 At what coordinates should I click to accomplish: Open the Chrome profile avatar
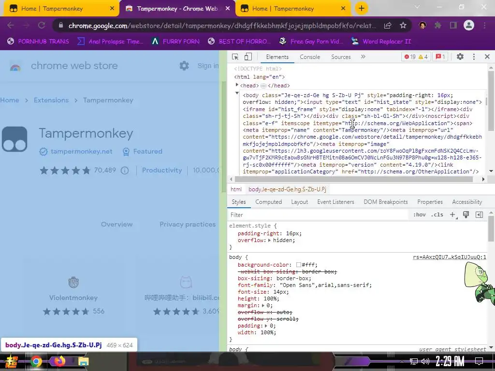[469, 25]
